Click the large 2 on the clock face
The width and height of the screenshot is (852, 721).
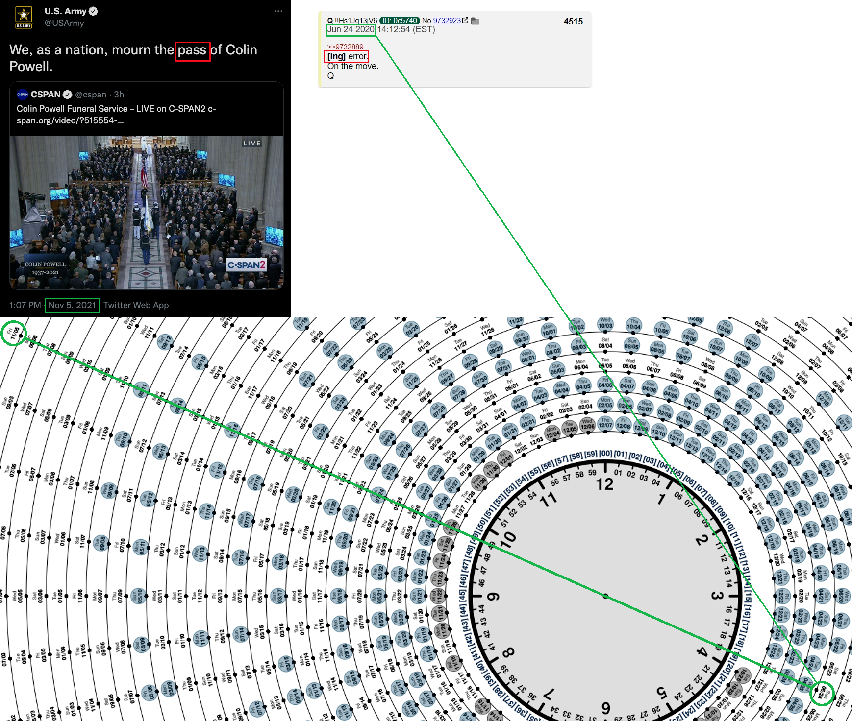point(702,540)
